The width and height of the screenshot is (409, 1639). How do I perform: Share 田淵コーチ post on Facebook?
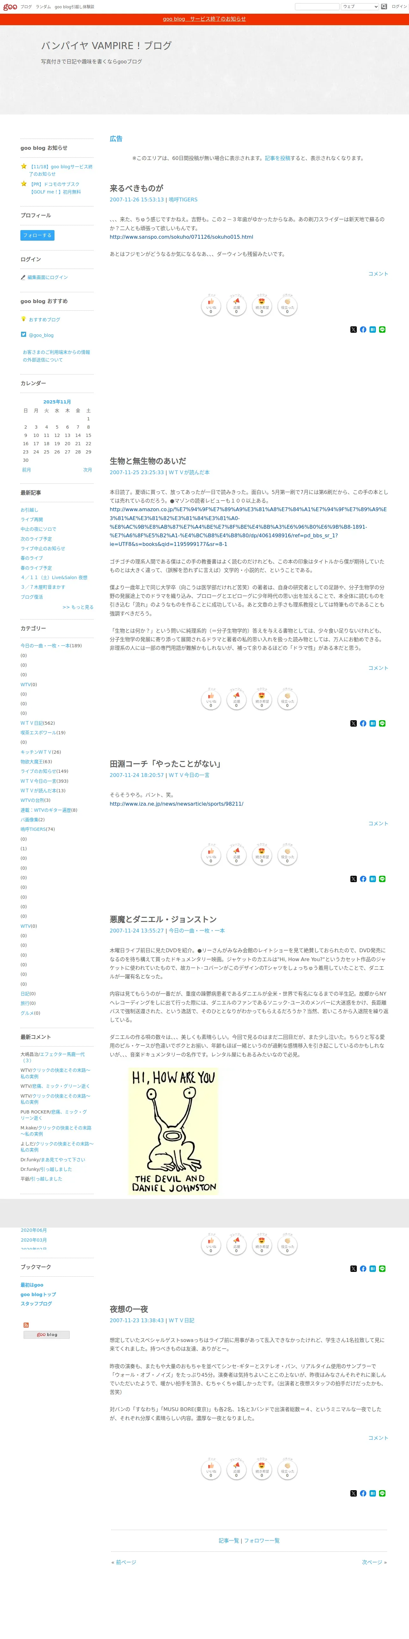pyautogui.click(x=363, y=879)
